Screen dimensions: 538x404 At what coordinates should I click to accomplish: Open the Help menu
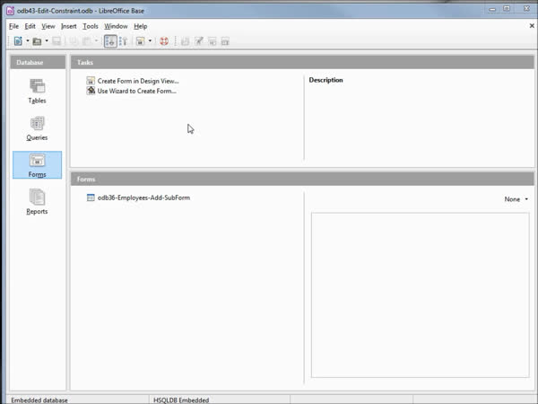(x=141, y=26)
